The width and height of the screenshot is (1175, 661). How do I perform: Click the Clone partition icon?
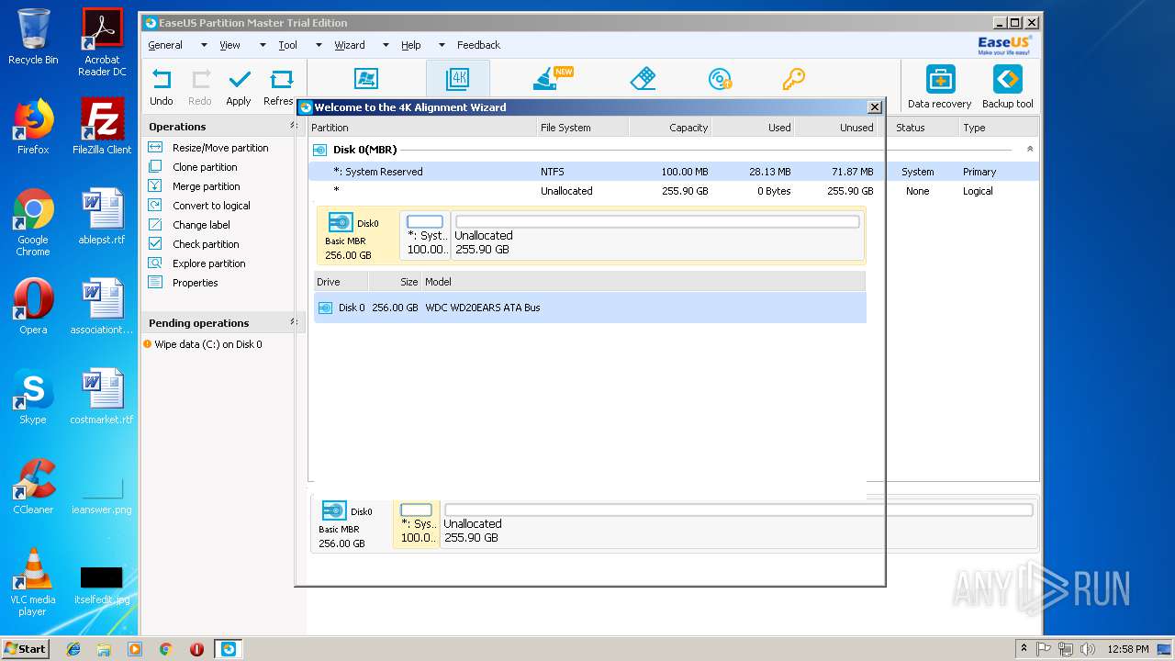click(x=155, y=167)
